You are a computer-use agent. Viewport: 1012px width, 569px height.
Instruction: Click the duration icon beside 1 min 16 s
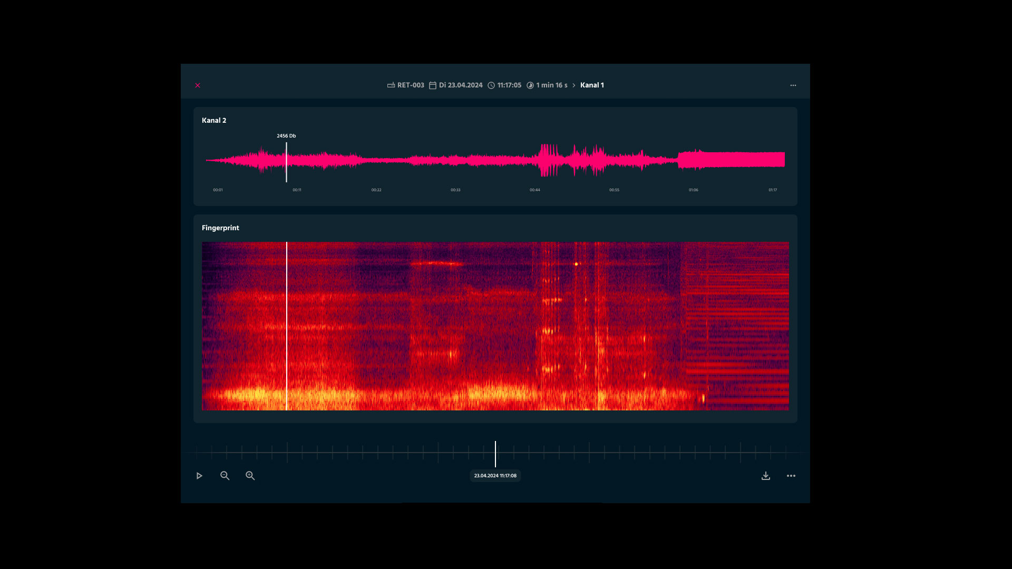click(x=530, y=85)
